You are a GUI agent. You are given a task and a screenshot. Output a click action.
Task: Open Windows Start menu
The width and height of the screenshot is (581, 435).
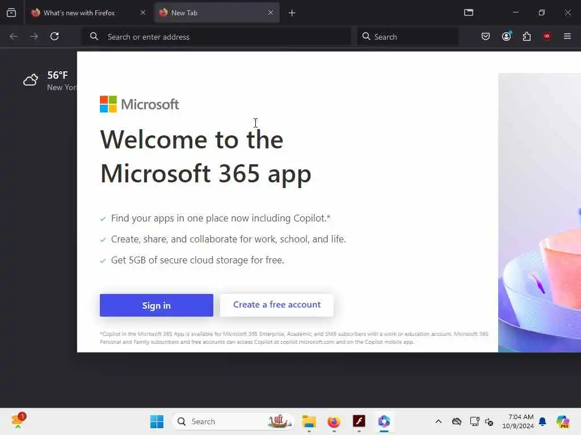[157, 421]
